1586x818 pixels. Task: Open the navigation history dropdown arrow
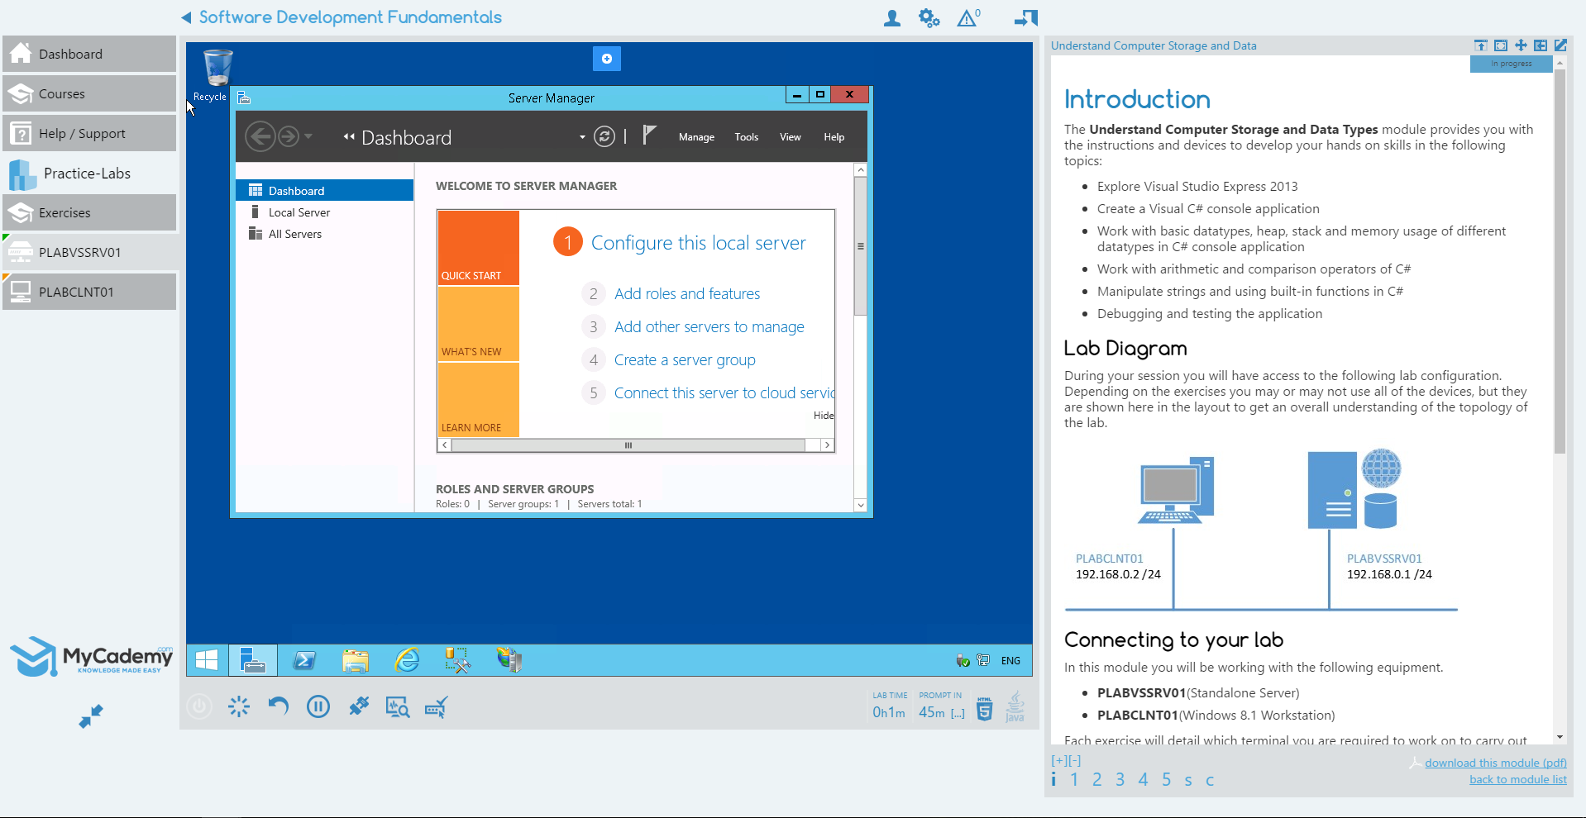point(308,136)
